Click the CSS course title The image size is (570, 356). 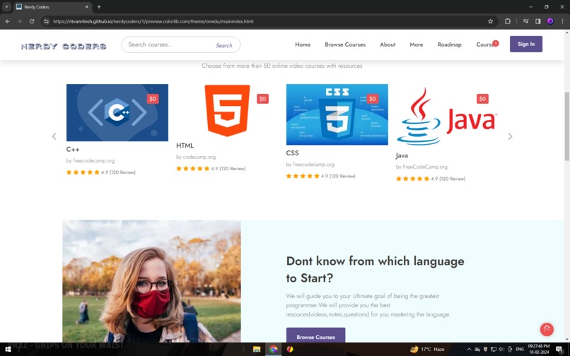pos(292,153)
